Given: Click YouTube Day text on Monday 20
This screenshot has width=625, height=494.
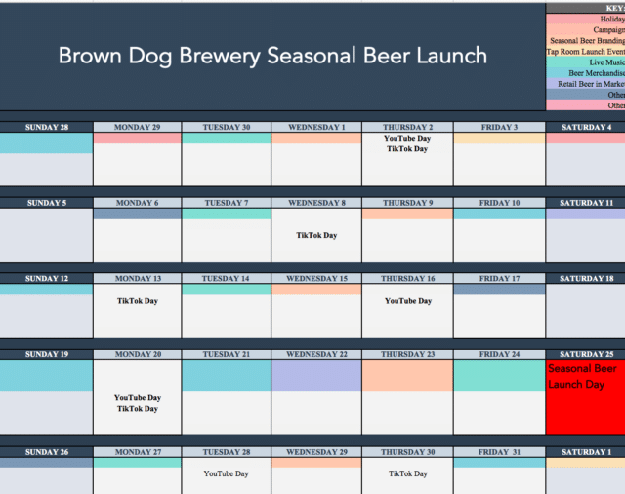Looking at the screenshot, I should [138, 397].
